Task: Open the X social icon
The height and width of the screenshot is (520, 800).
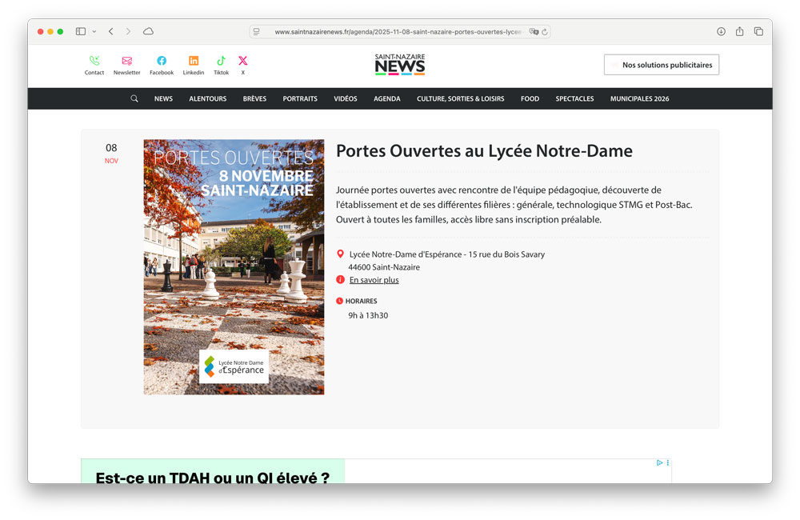Action: 243,61
